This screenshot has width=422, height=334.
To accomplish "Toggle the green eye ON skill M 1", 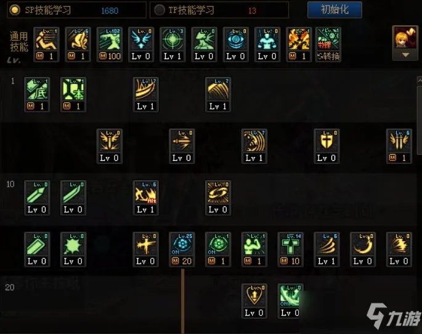I will [218, 250].
